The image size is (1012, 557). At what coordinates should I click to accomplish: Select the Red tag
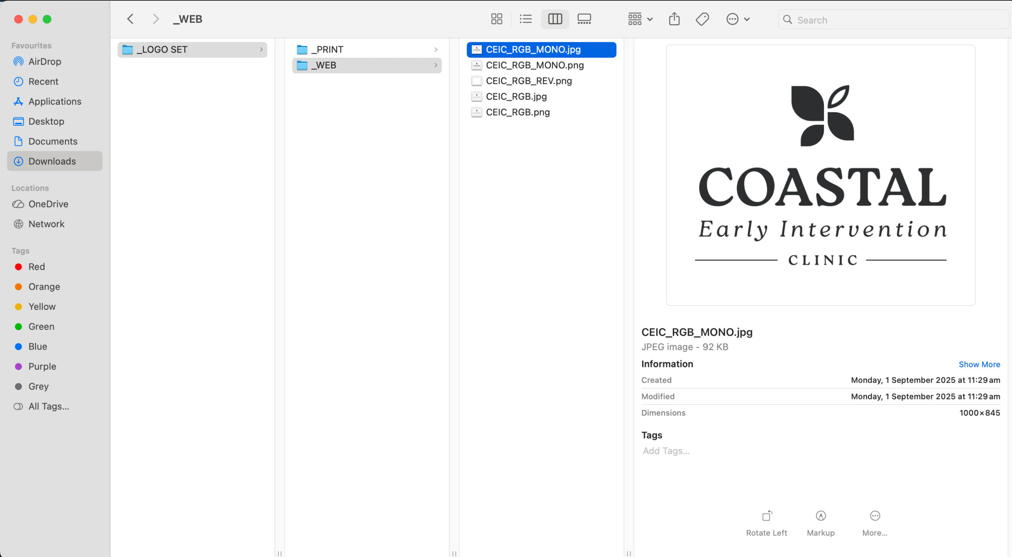[36, 267]
